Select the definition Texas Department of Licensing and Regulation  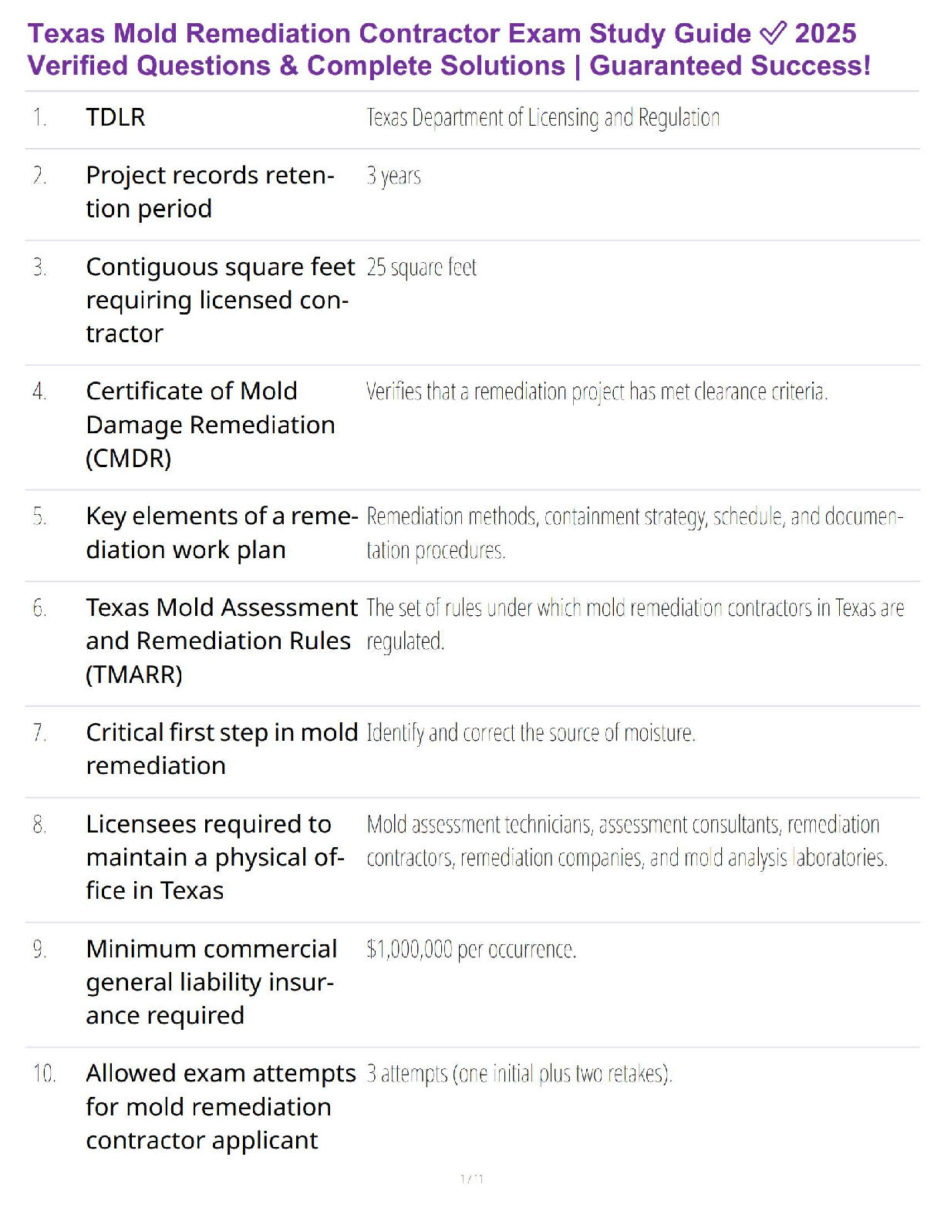point(543,118)
